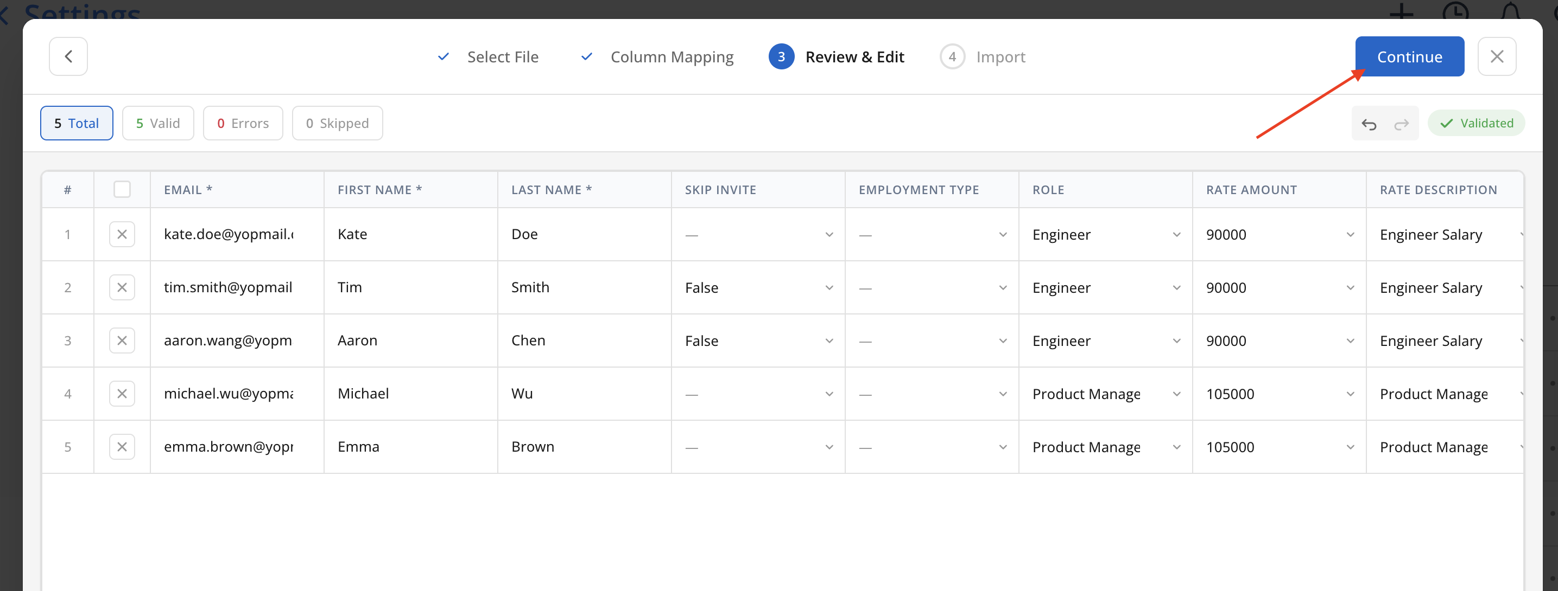Open Rate Amount dropdown for Michael Wu
Screen dimensions: 1558x591
coord(1350,394)
